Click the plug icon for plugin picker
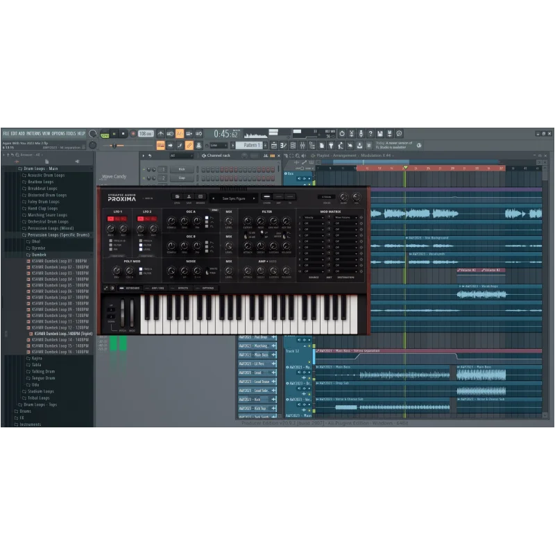The image size is (555, 555). click(331, 145)
